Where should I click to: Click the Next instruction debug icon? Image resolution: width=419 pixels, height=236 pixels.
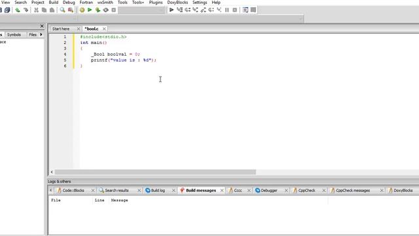pyautogui.click(x=211, y=10)
